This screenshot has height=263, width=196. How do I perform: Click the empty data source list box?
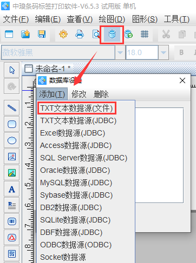click(159, 156)
